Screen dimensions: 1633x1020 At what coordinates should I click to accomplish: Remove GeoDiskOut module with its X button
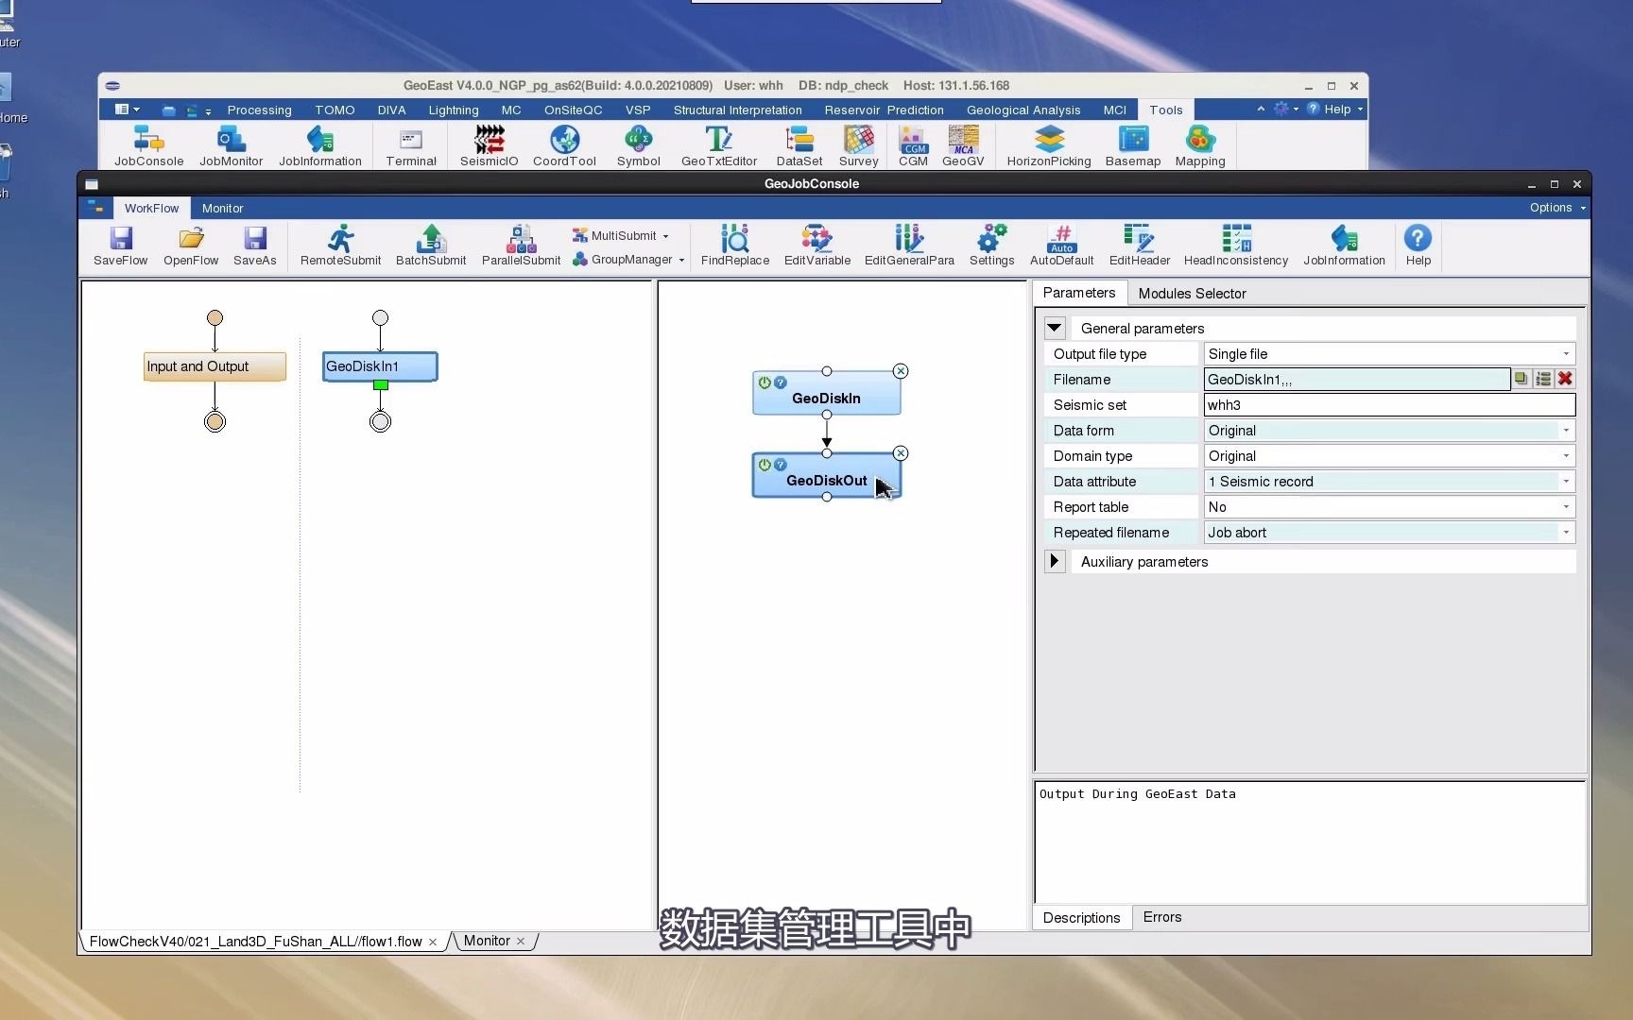point(901,453)
